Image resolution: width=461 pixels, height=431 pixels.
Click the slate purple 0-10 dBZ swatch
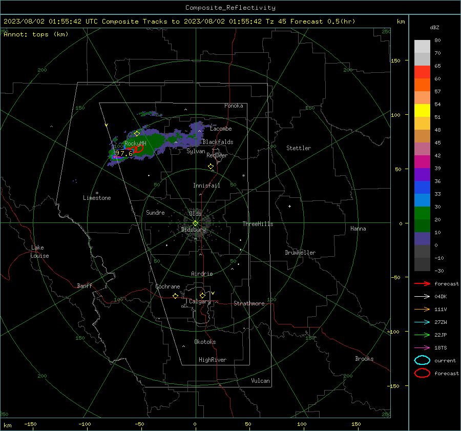pyautogui.click(x=422, y=239)
